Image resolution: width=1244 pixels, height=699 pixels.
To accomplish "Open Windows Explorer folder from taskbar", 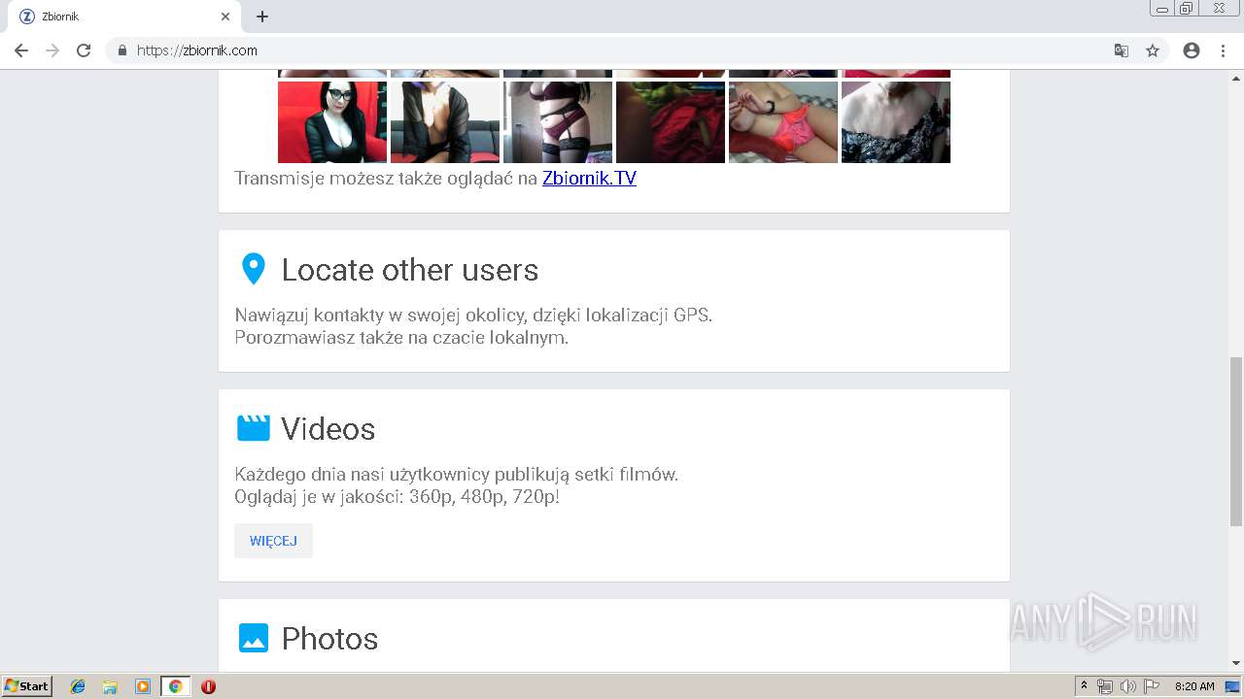I will click(x=110, y=686).
